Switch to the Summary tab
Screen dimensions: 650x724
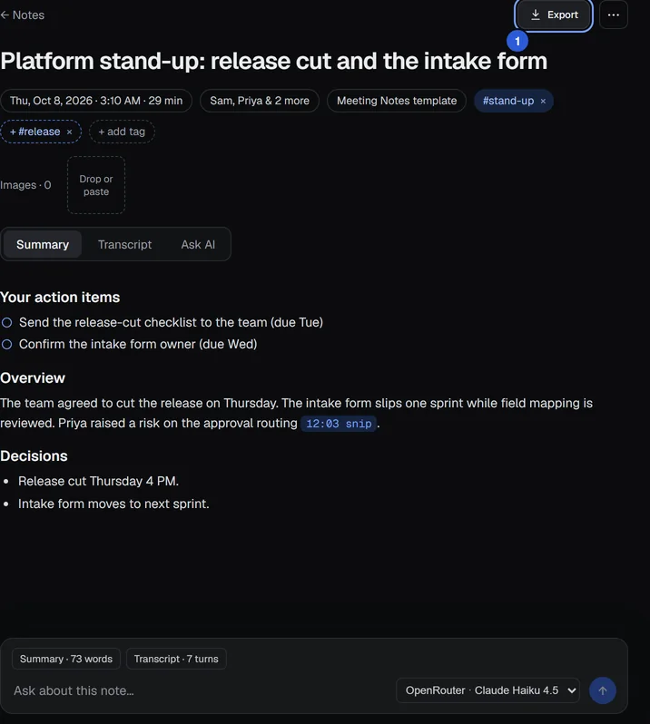[x=43, y=244]
